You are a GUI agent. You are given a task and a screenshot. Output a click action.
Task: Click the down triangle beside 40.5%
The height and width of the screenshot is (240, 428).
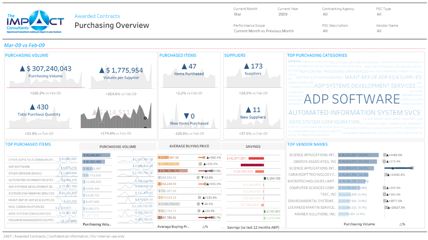point(202,204)
